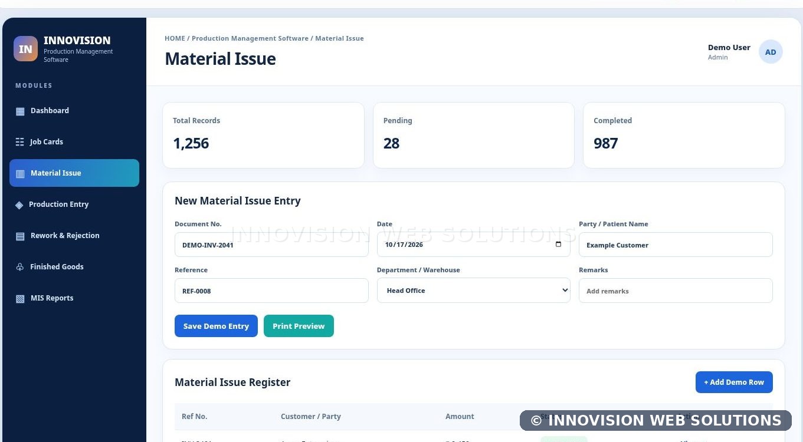Focus Party / Patient Name field
The width and height of the screenshot is (803, 442).
point(676,245)
